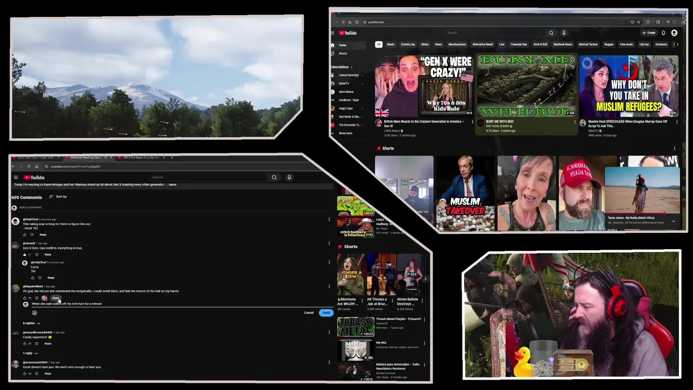This screenshot has width=693, height=390.
Task: Expand the 1 reply thread
Action: point(30,353)
